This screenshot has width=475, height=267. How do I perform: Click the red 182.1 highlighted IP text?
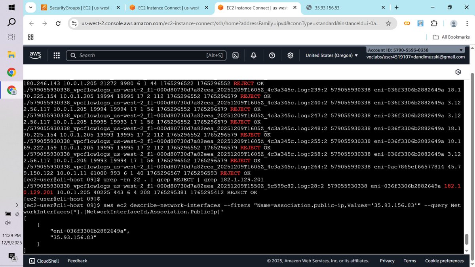pyautogui.click(x=452, y=186)
